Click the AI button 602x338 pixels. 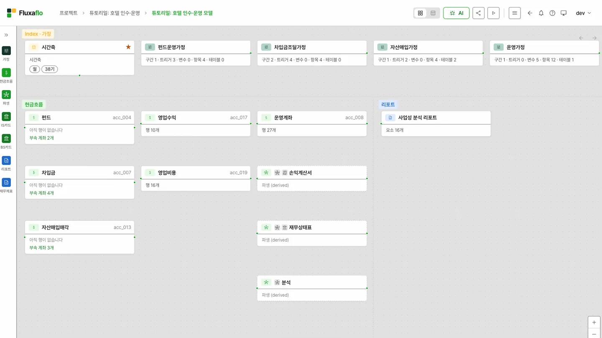[456, 13]
